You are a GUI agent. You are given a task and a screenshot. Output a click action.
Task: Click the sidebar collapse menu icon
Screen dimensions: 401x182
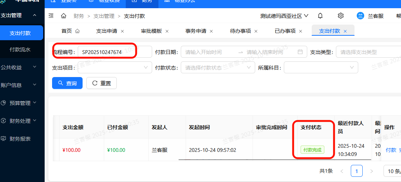51,16
